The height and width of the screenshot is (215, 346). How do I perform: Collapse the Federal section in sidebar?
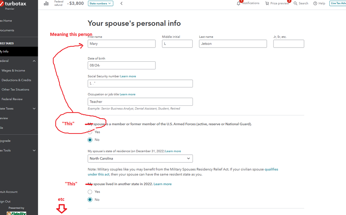[x=34, y=61]
